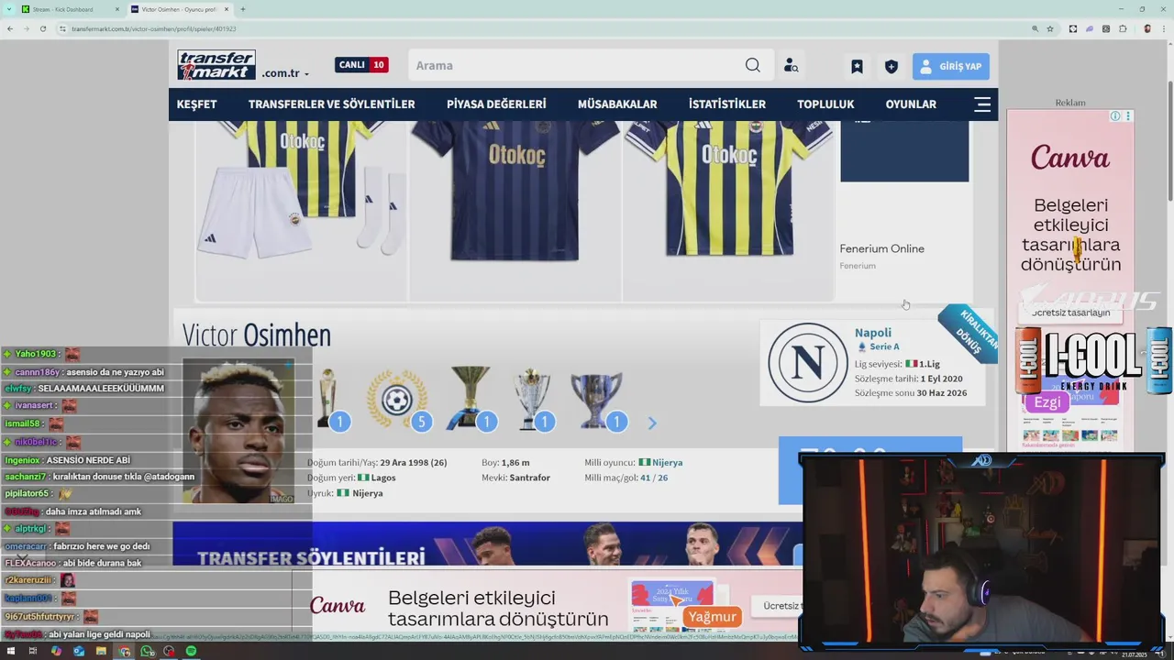Click the gold cup trophy with blue ribbon

click(471, 400)
